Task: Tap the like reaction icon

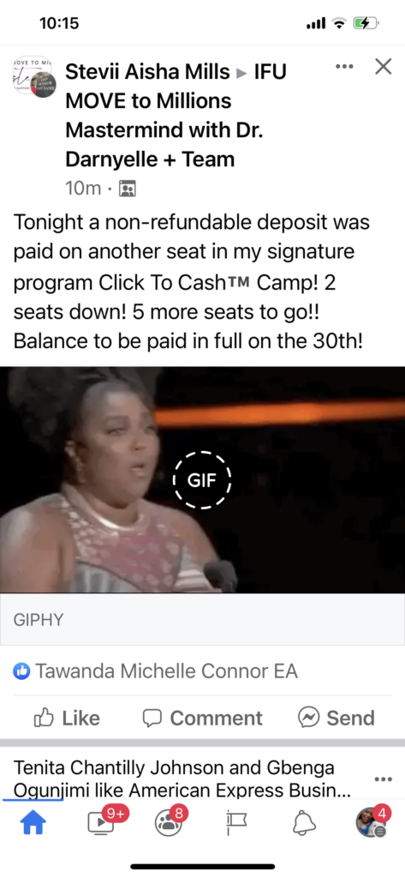Action: pos(21,671)
